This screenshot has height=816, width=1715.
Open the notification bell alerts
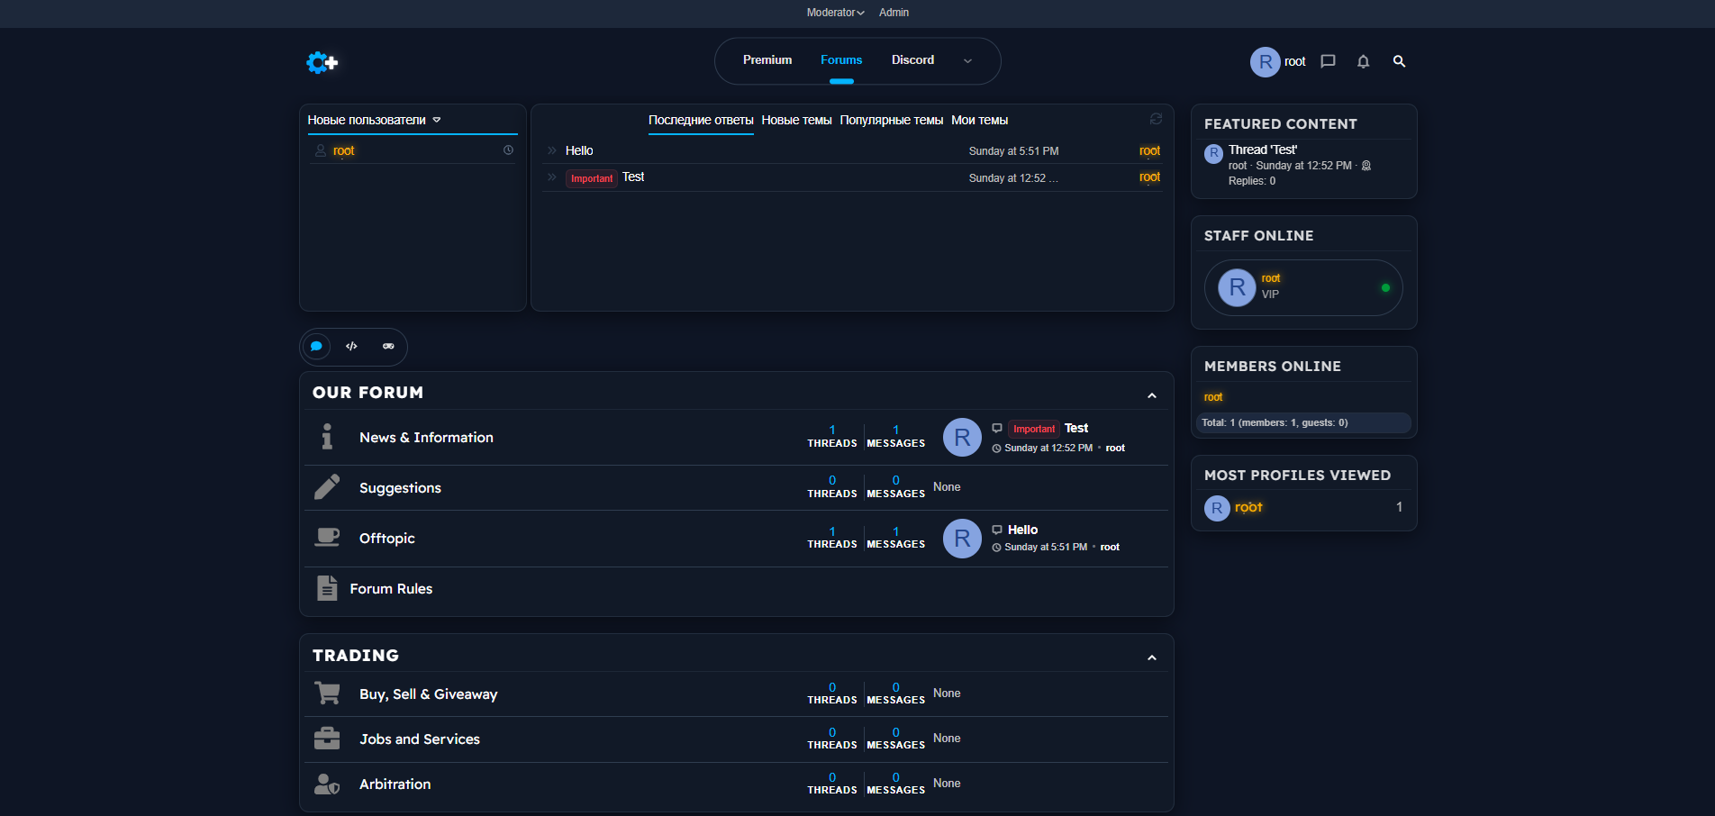(1363, 61)
